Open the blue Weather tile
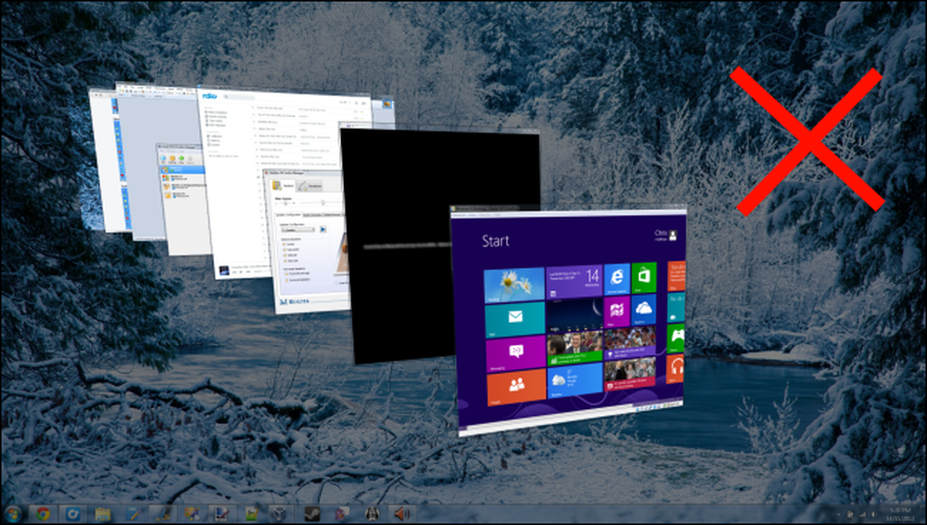 575,380
